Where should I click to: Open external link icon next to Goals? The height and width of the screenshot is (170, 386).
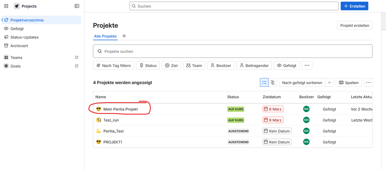pos(77,66)
